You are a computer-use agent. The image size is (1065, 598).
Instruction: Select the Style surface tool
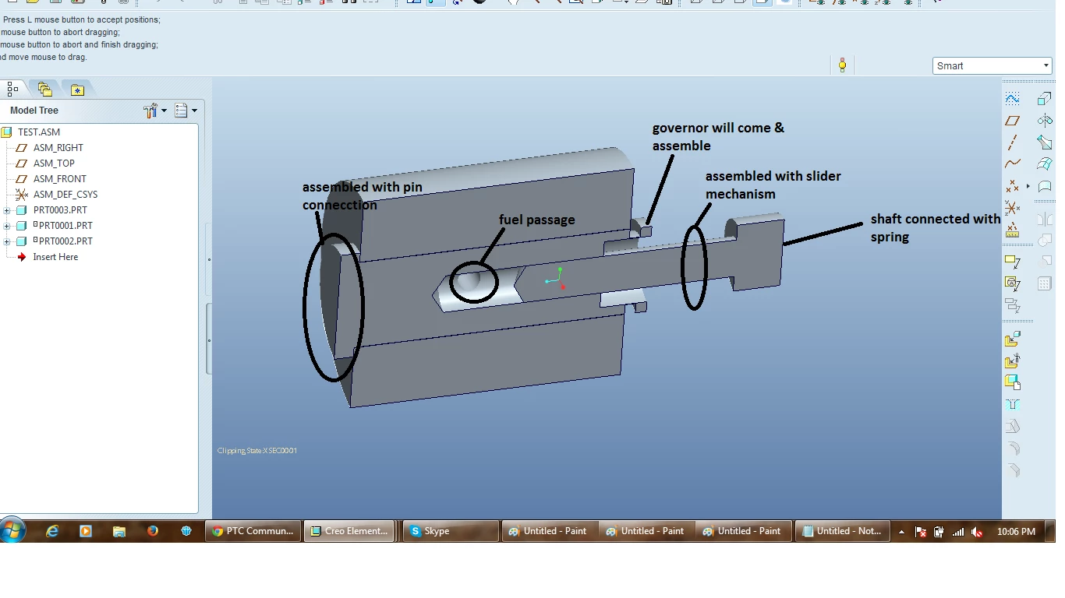[x=1045, y=186]
